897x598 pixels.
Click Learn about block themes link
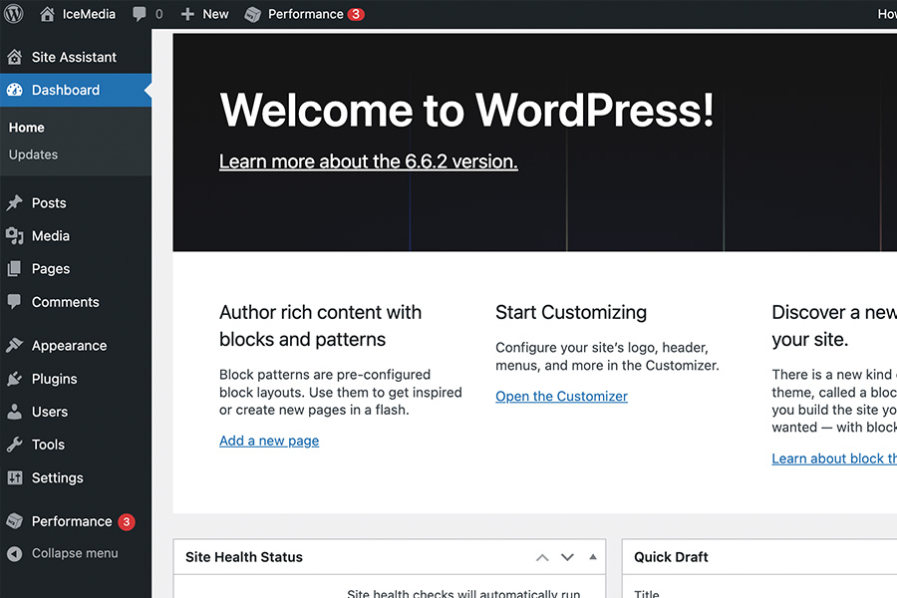tap(834, 458)
